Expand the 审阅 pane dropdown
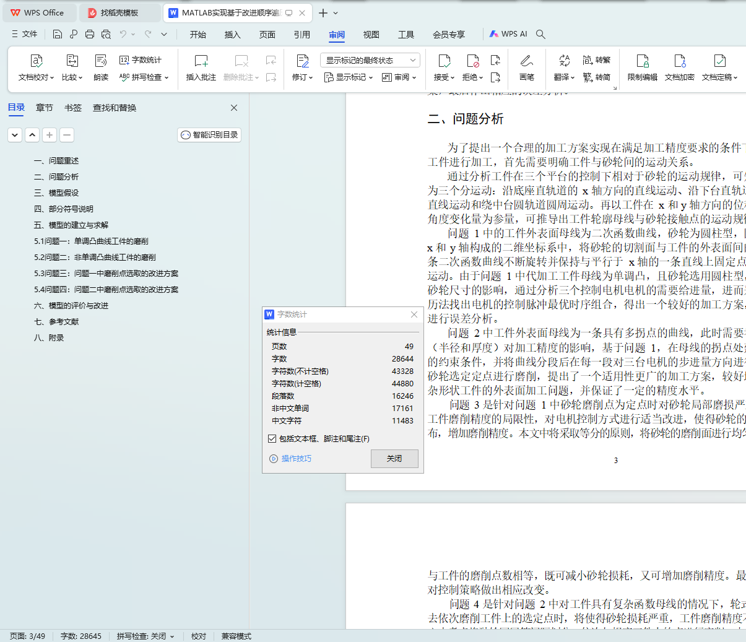Screen dimensions: 746x642 pyautogui.click(x=399, y=77)
